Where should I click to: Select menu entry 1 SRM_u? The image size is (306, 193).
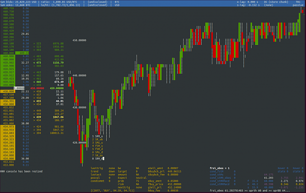97,136
